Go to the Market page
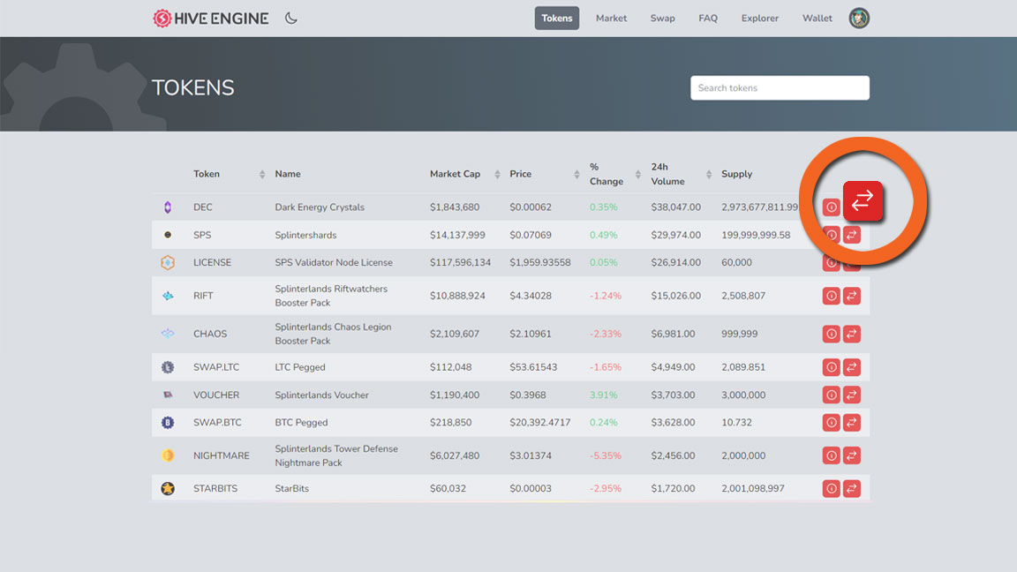Viewport: 1017px width, 572px height. pyautogui.click(x=611, y=19)
